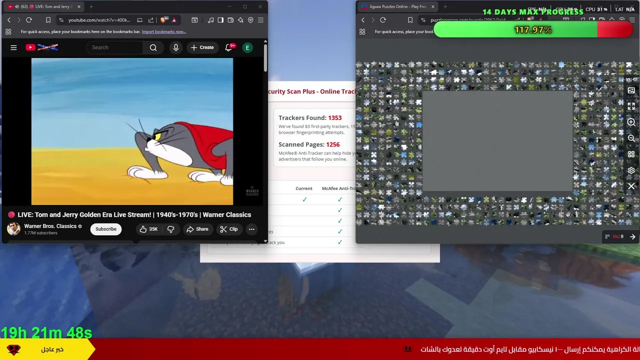
Task: Click the Import bookmarks now link
Action: point(164,31)
